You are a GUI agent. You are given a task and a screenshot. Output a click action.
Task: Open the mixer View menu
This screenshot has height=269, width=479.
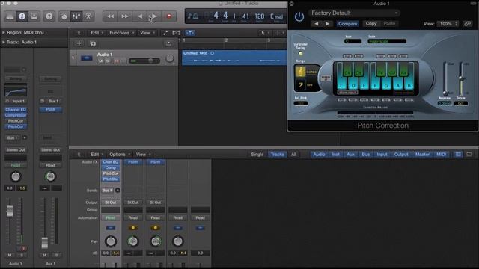click(143, 155)
